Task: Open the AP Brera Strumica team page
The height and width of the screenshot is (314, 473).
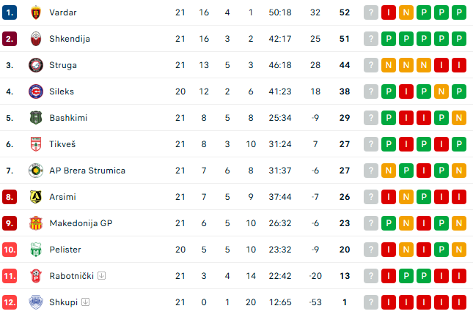Action: (87, 171)
